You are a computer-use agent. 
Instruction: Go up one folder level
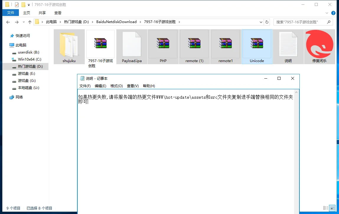click(30, 22)
